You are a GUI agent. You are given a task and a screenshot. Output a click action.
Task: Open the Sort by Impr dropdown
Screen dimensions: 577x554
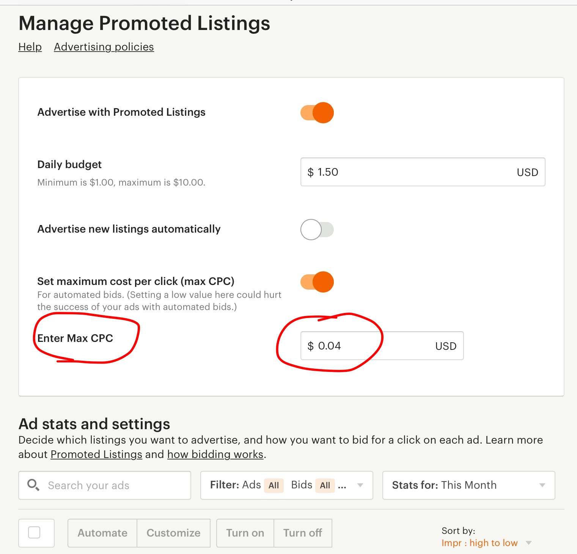[x=486, y=543]
